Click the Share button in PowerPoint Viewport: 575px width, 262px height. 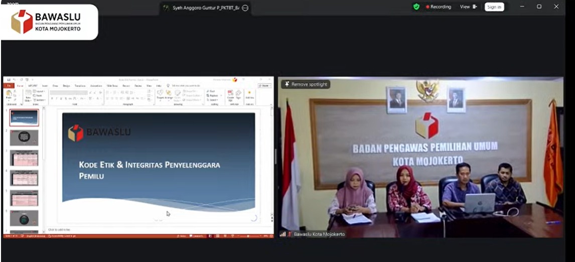[264, 86]
